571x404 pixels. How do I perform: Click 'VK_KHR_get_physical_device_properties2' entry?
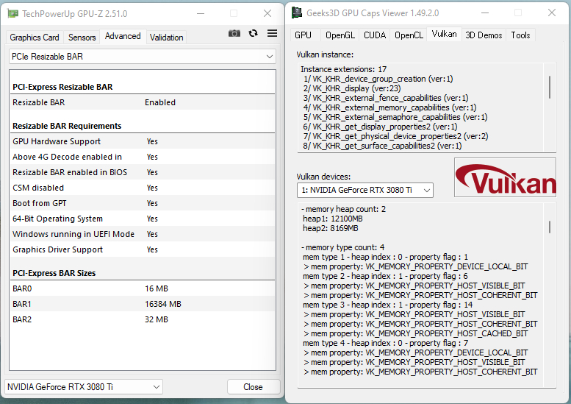(x=396, y=136)
